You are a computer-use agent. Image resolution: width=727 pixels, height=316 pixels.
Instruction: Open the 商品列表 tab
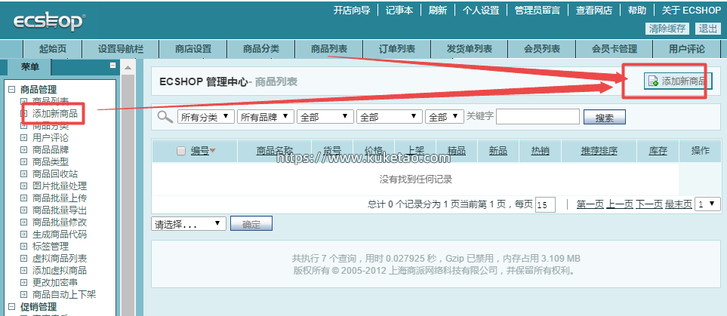(x=328, y=49)
